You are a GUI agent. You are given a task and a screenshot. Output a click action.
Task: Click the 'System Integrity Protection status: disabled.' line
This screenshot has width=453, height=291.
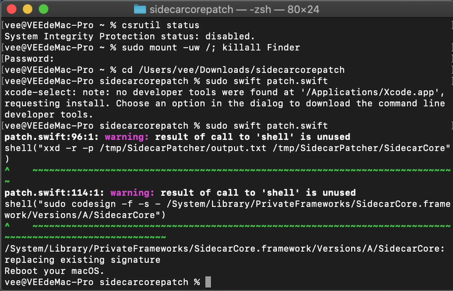130,36
